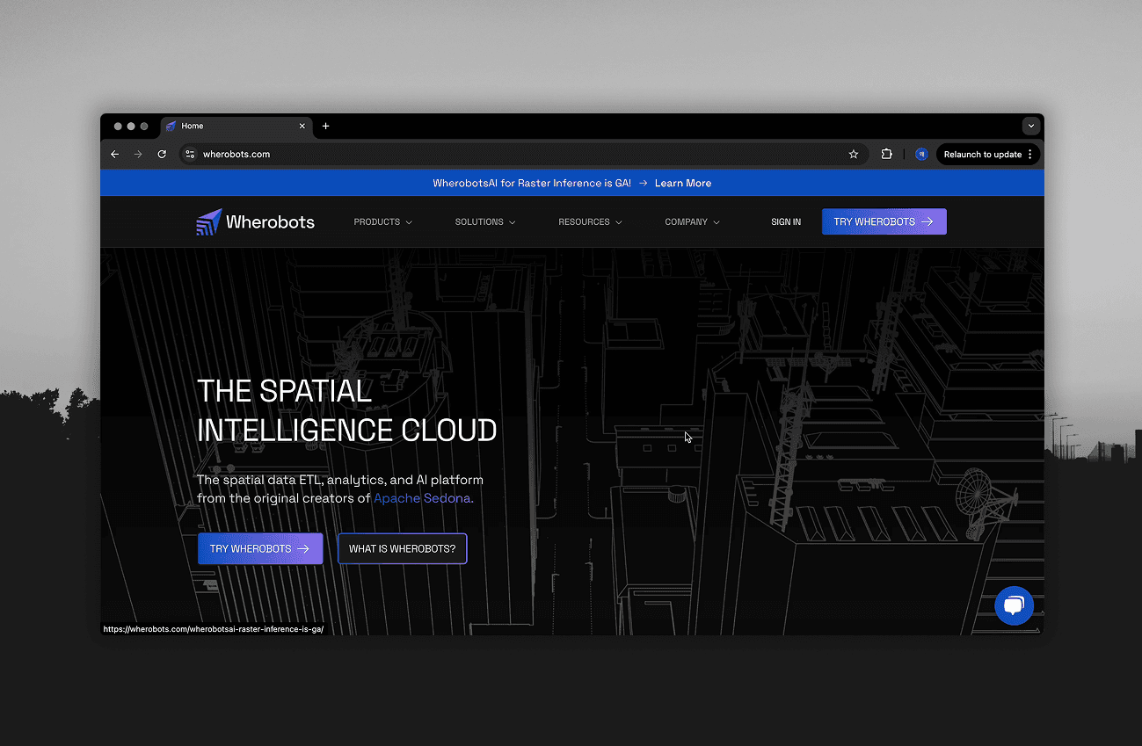The width and height of the screenshot is (1142, 746).
Task: Open the tab search dropdown arrow
Action: [x=1031, y=126]
